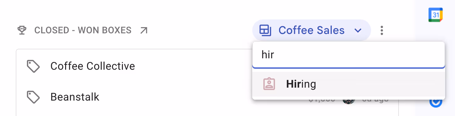Screen dimensions: 455x116
Task: Click the tag icon beside Coffee Collective
Action: point(33,66)
